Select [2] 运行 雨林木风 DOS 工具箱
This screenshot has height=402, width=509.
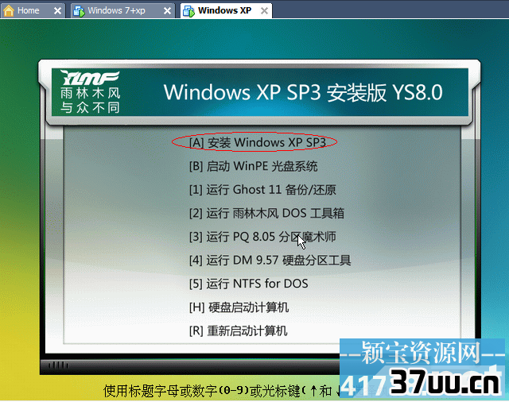pos(266,213)
